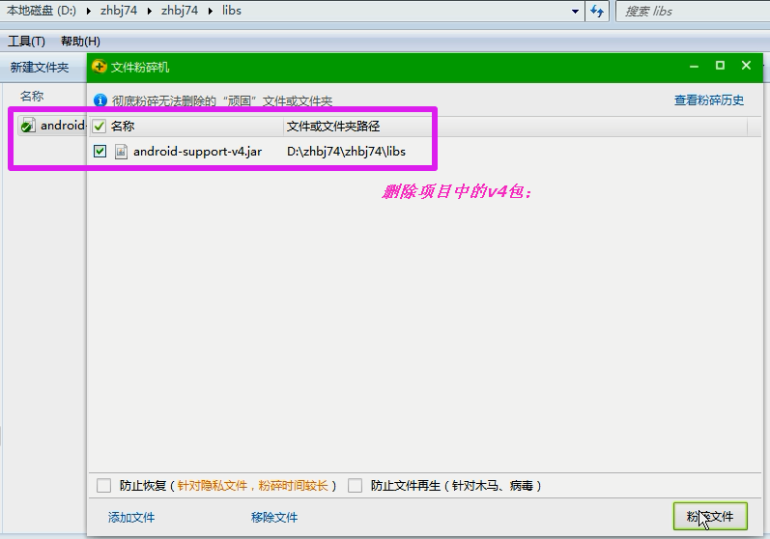Enable 防止文件再生 checkbox

[x=355, y=486]
